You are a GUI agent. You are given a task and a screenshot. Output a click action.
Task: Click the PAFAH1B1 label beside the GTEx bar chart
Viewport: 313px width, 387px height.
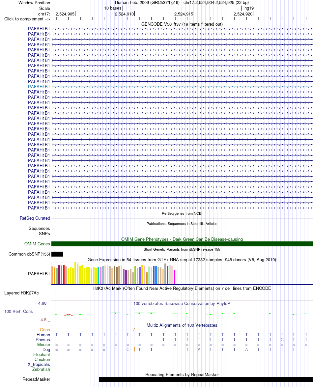point(39,274)
